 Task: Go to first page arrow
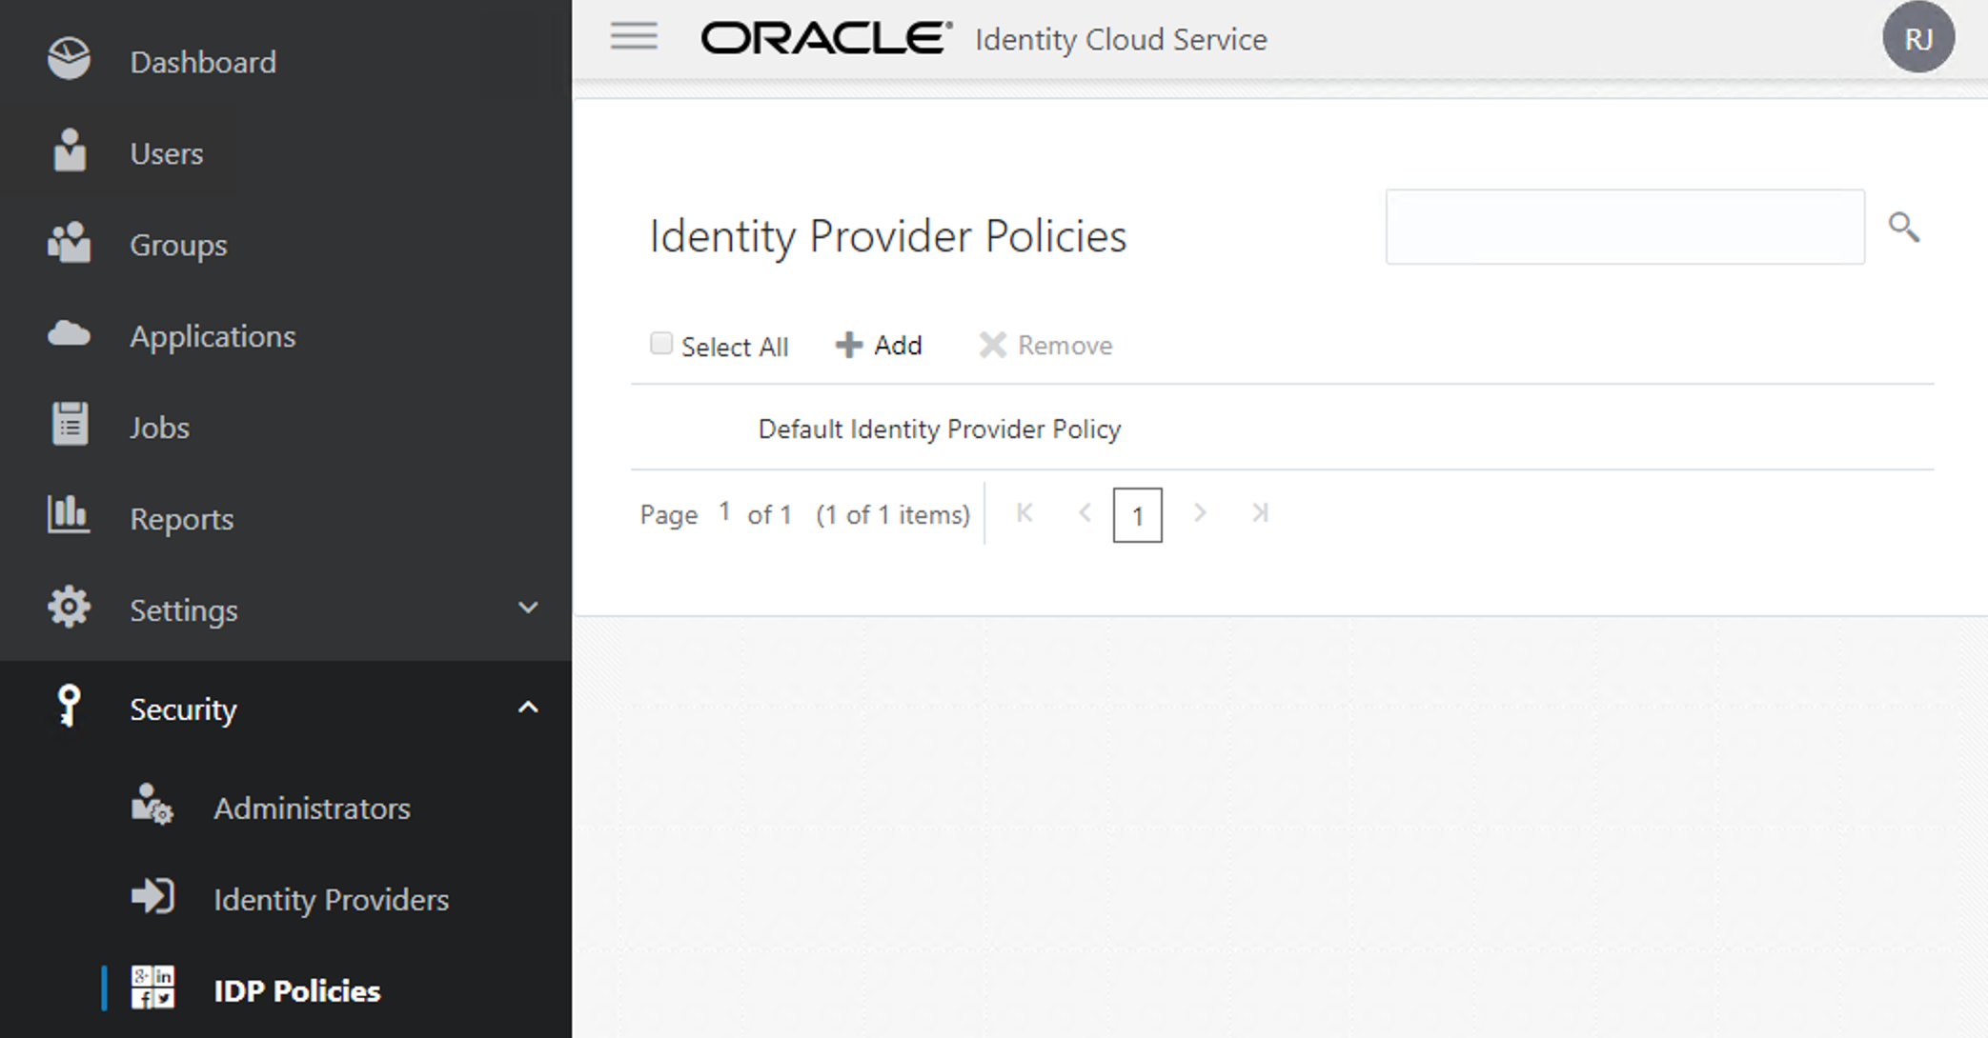(1024, 513)
